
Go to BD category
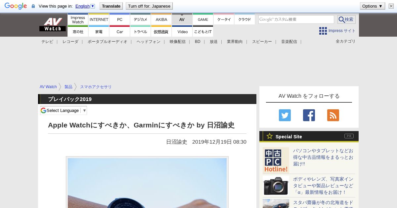coord(198,42)
